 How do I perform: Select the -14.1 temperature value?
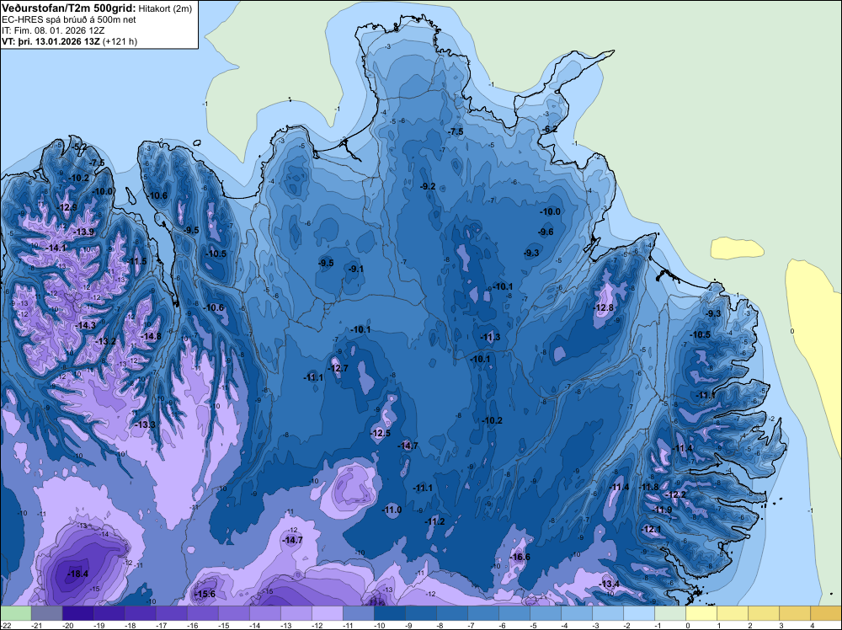click(x=56, y=248)
